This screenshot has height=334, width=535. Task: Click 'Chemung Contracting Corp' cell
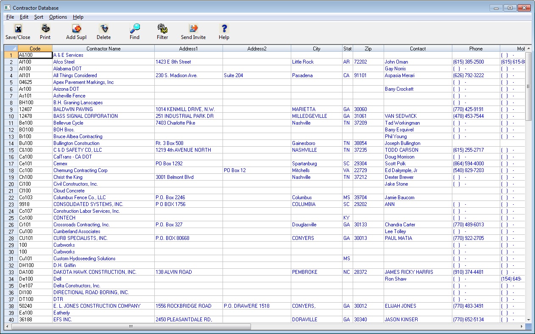pos(103,170)
